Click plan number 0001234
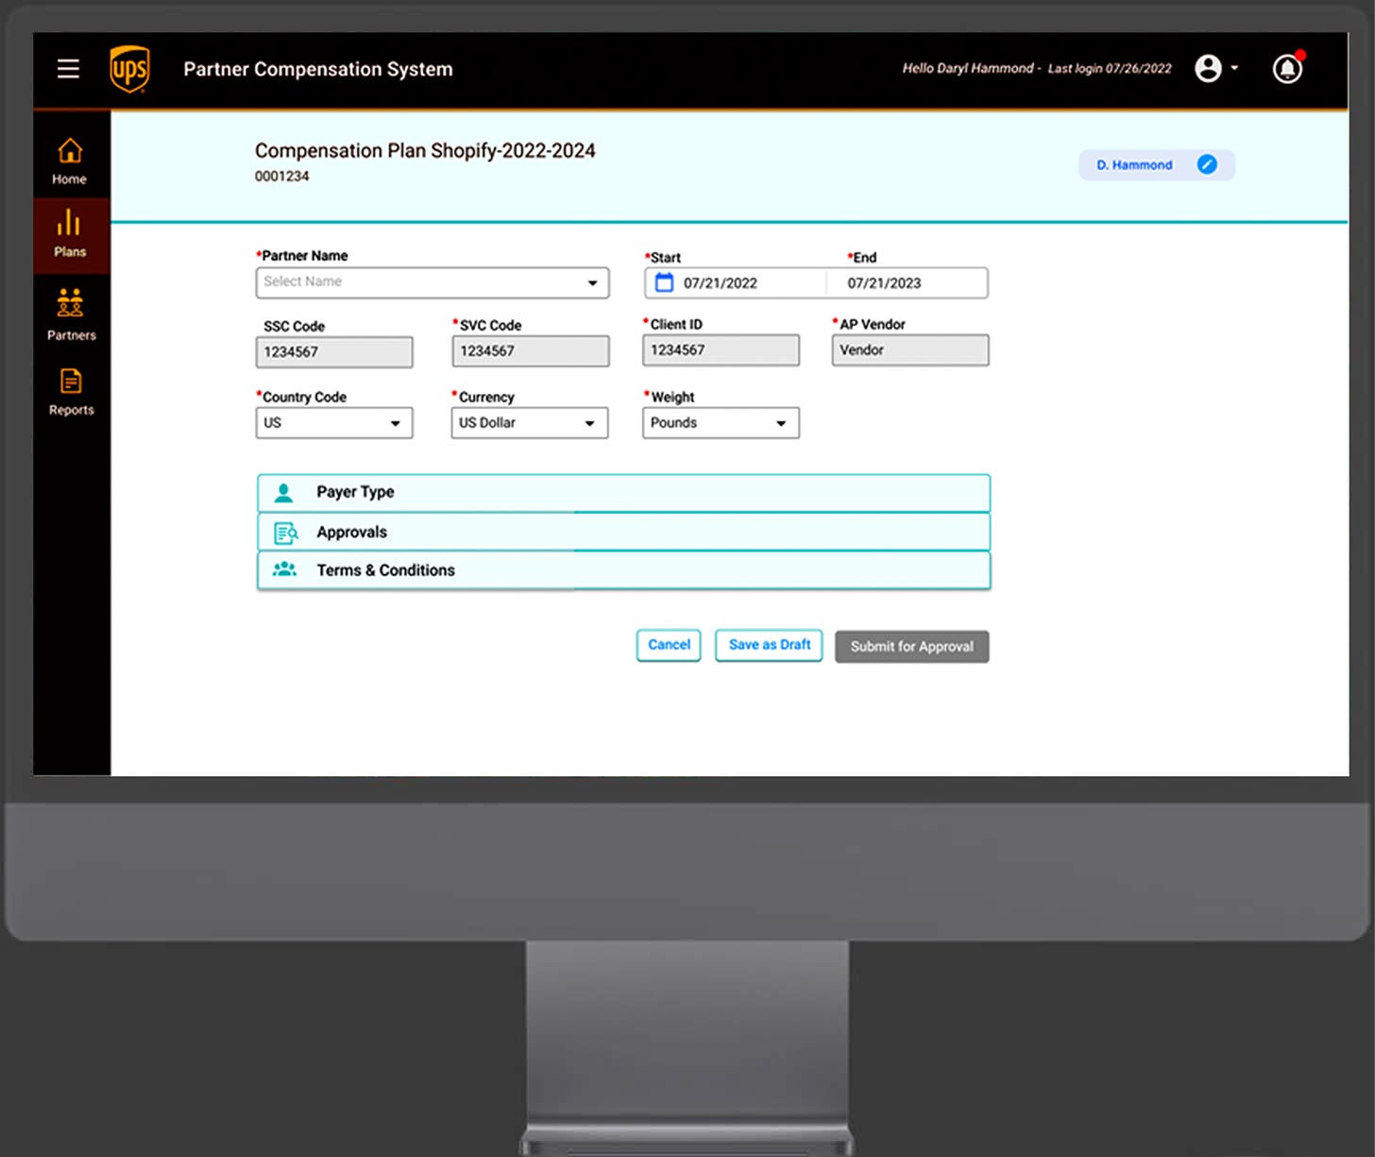The image size is (1375, 1157). pos(281,177)
